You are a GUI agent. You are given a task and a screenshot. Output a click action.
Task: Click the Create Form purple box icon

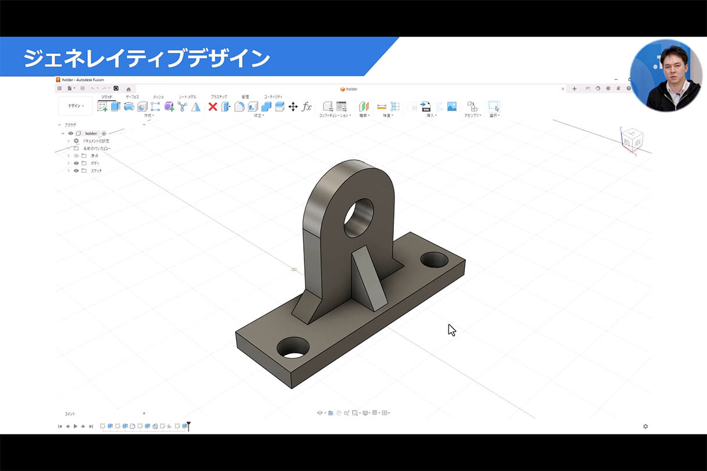169,106
